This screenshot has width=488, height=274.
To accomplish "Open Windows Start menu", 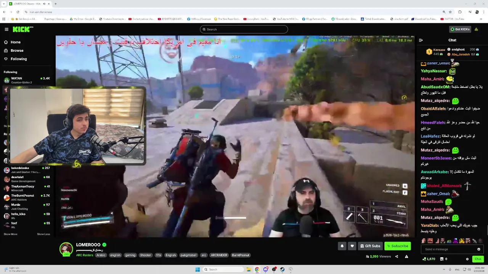I will click(x=197, y=269).
